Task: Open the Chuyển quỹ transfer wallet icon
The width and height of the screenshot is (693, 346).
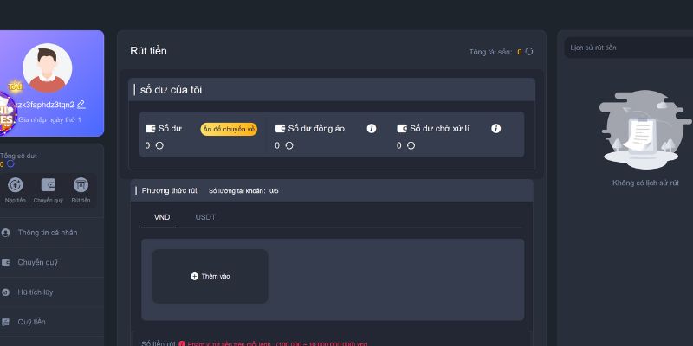Action: pyautogui.click(x=49, y=185)
